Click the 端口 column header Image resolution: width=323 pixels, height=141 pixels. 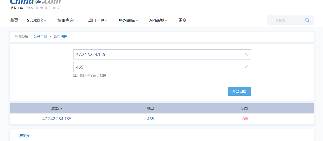pos(150,108)
